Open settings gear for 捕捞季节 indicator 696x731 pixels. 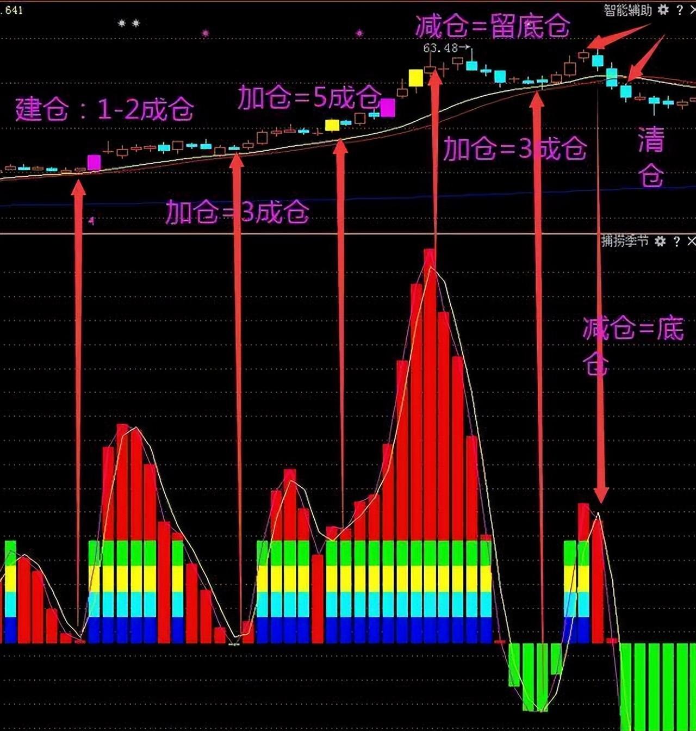[x=660, y=241]
